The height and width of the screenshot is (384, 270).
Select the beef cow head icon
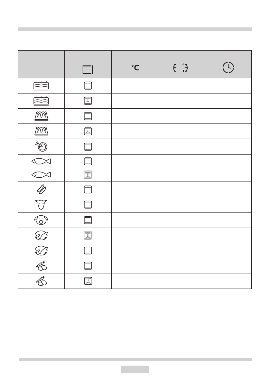click(41, 205)
